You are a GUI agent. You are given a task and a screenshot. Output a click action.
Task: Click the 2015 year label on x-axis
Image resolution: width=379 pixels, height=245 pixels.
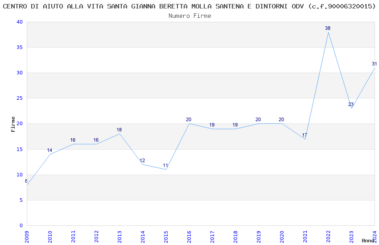click(x=166, y=237)
